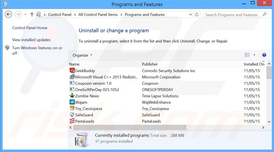Click the Windows features shield icon
This screenshot has width=274, height=152.
point(7,48)
